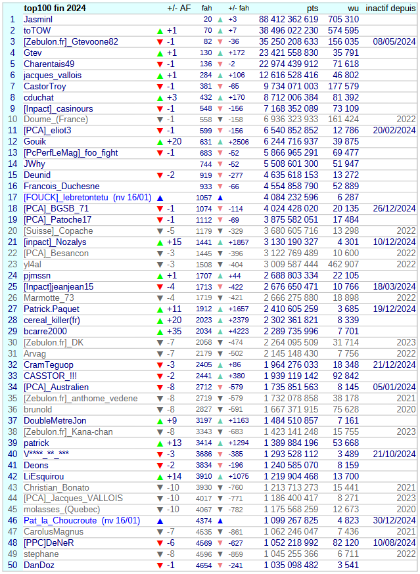
Task: Click the gray down arrow beside Doume_(France)'s -1
Action: click(160, 120)
